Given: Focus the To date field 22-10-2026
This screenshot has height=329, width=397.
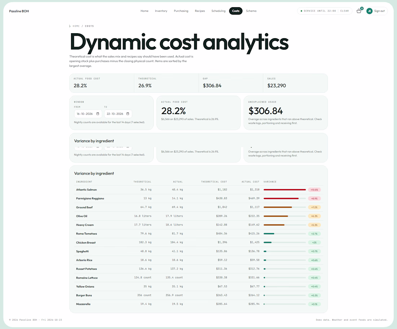Looking at the screenshot, I should pyautogui.click(x=118, y=114).
